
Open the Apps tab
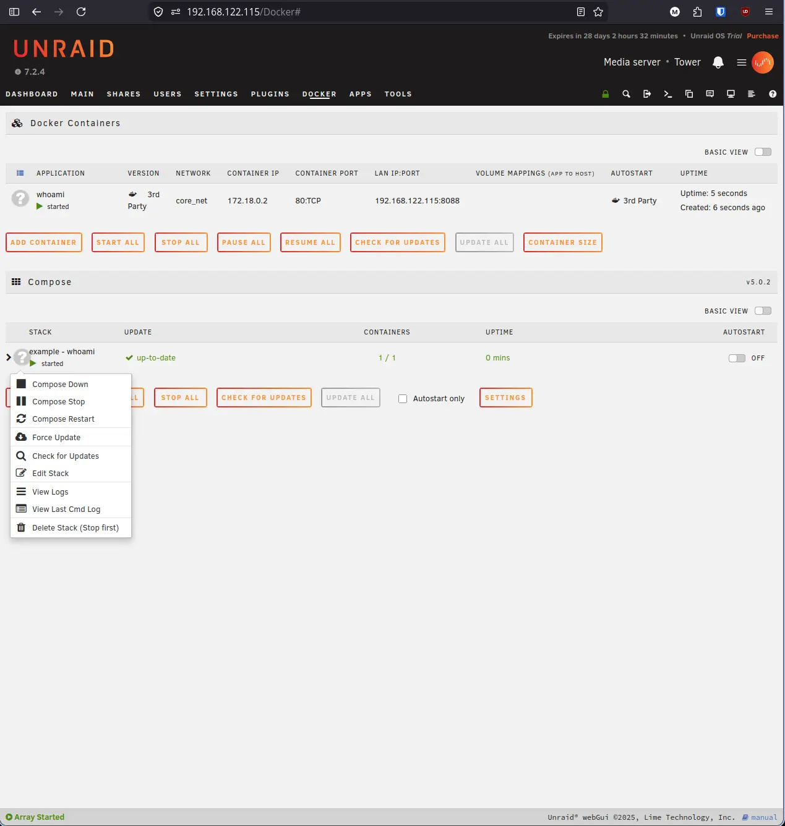(361, 94)
